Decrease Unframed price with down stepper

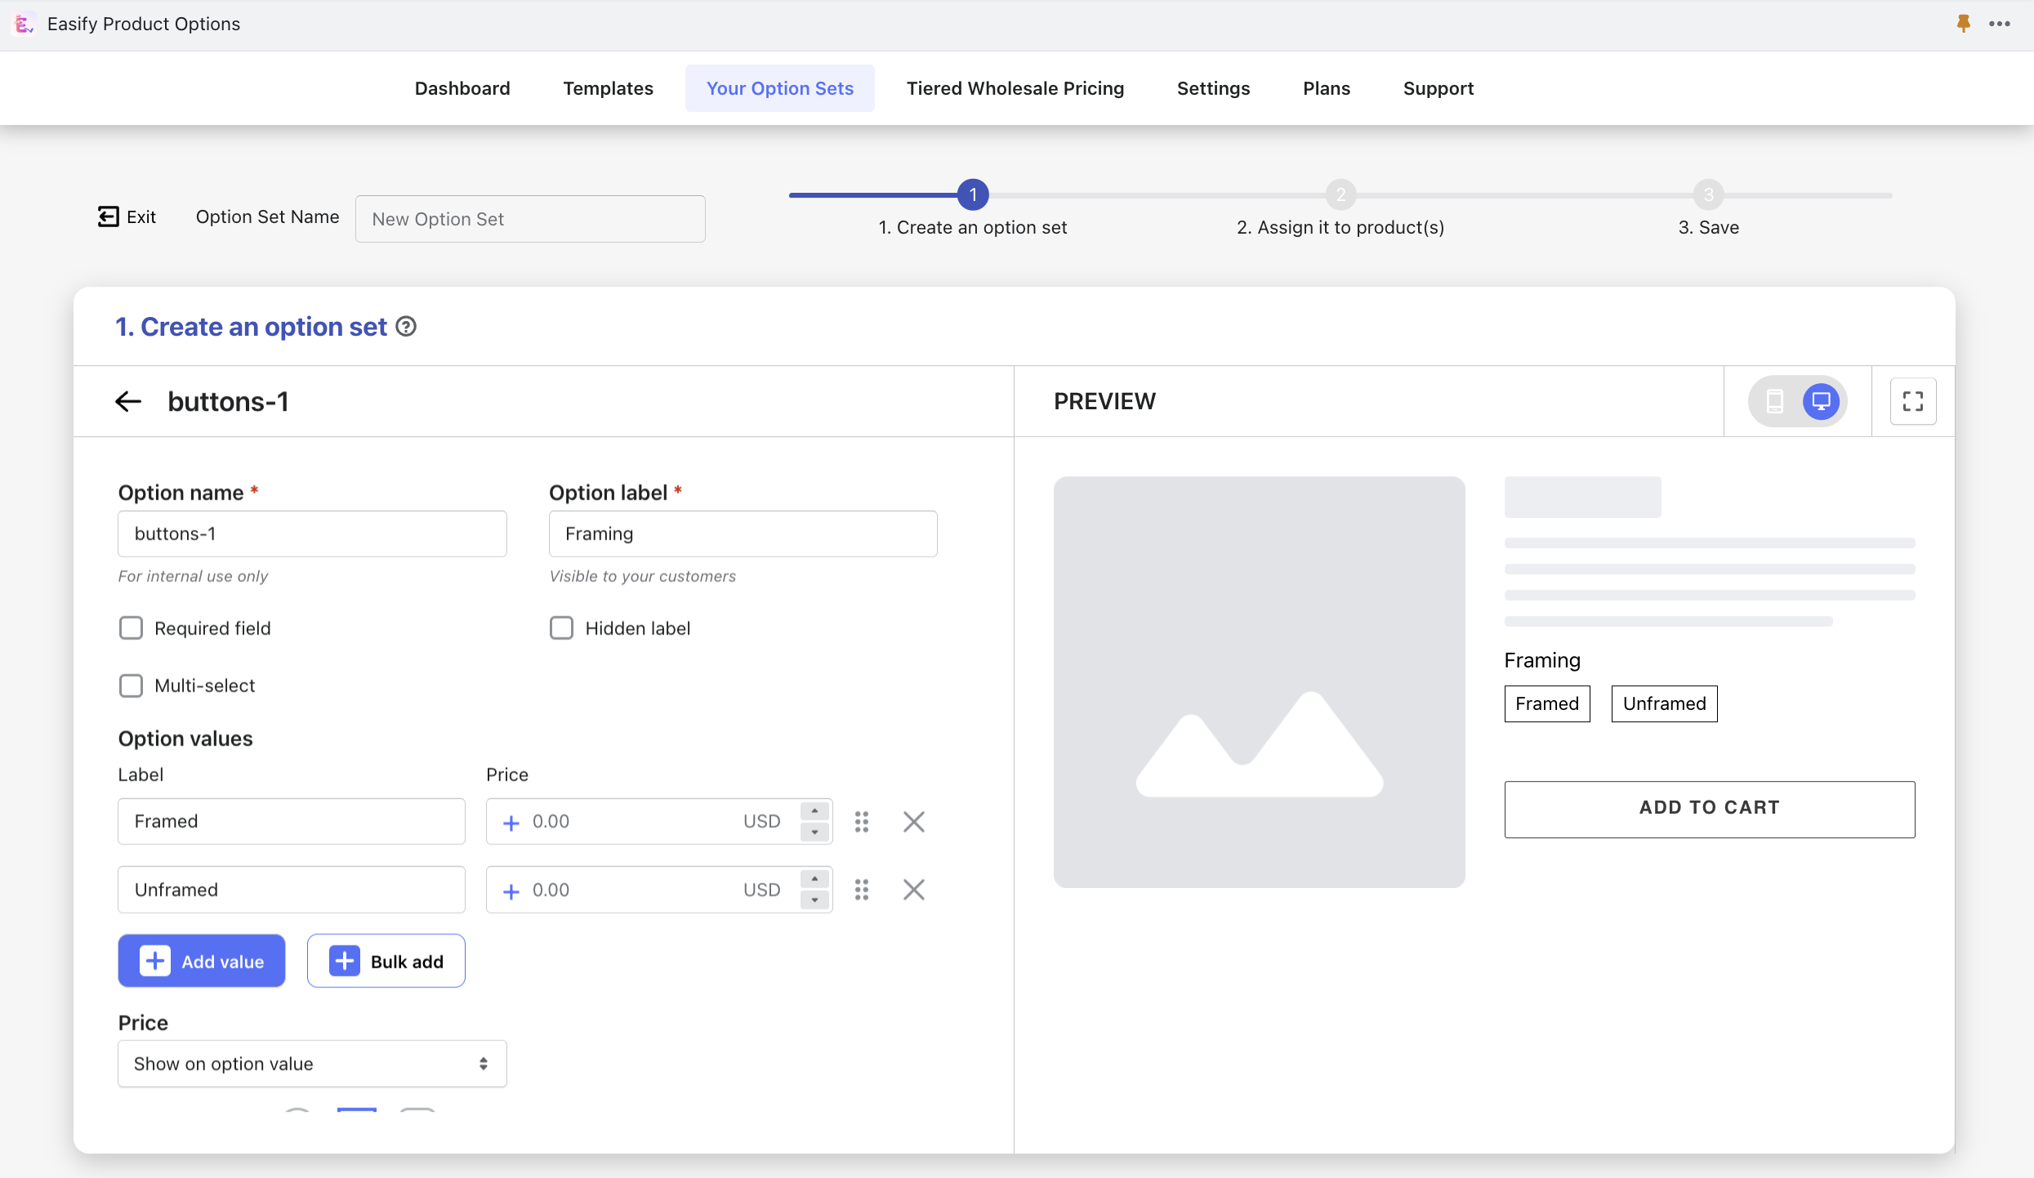814,899
